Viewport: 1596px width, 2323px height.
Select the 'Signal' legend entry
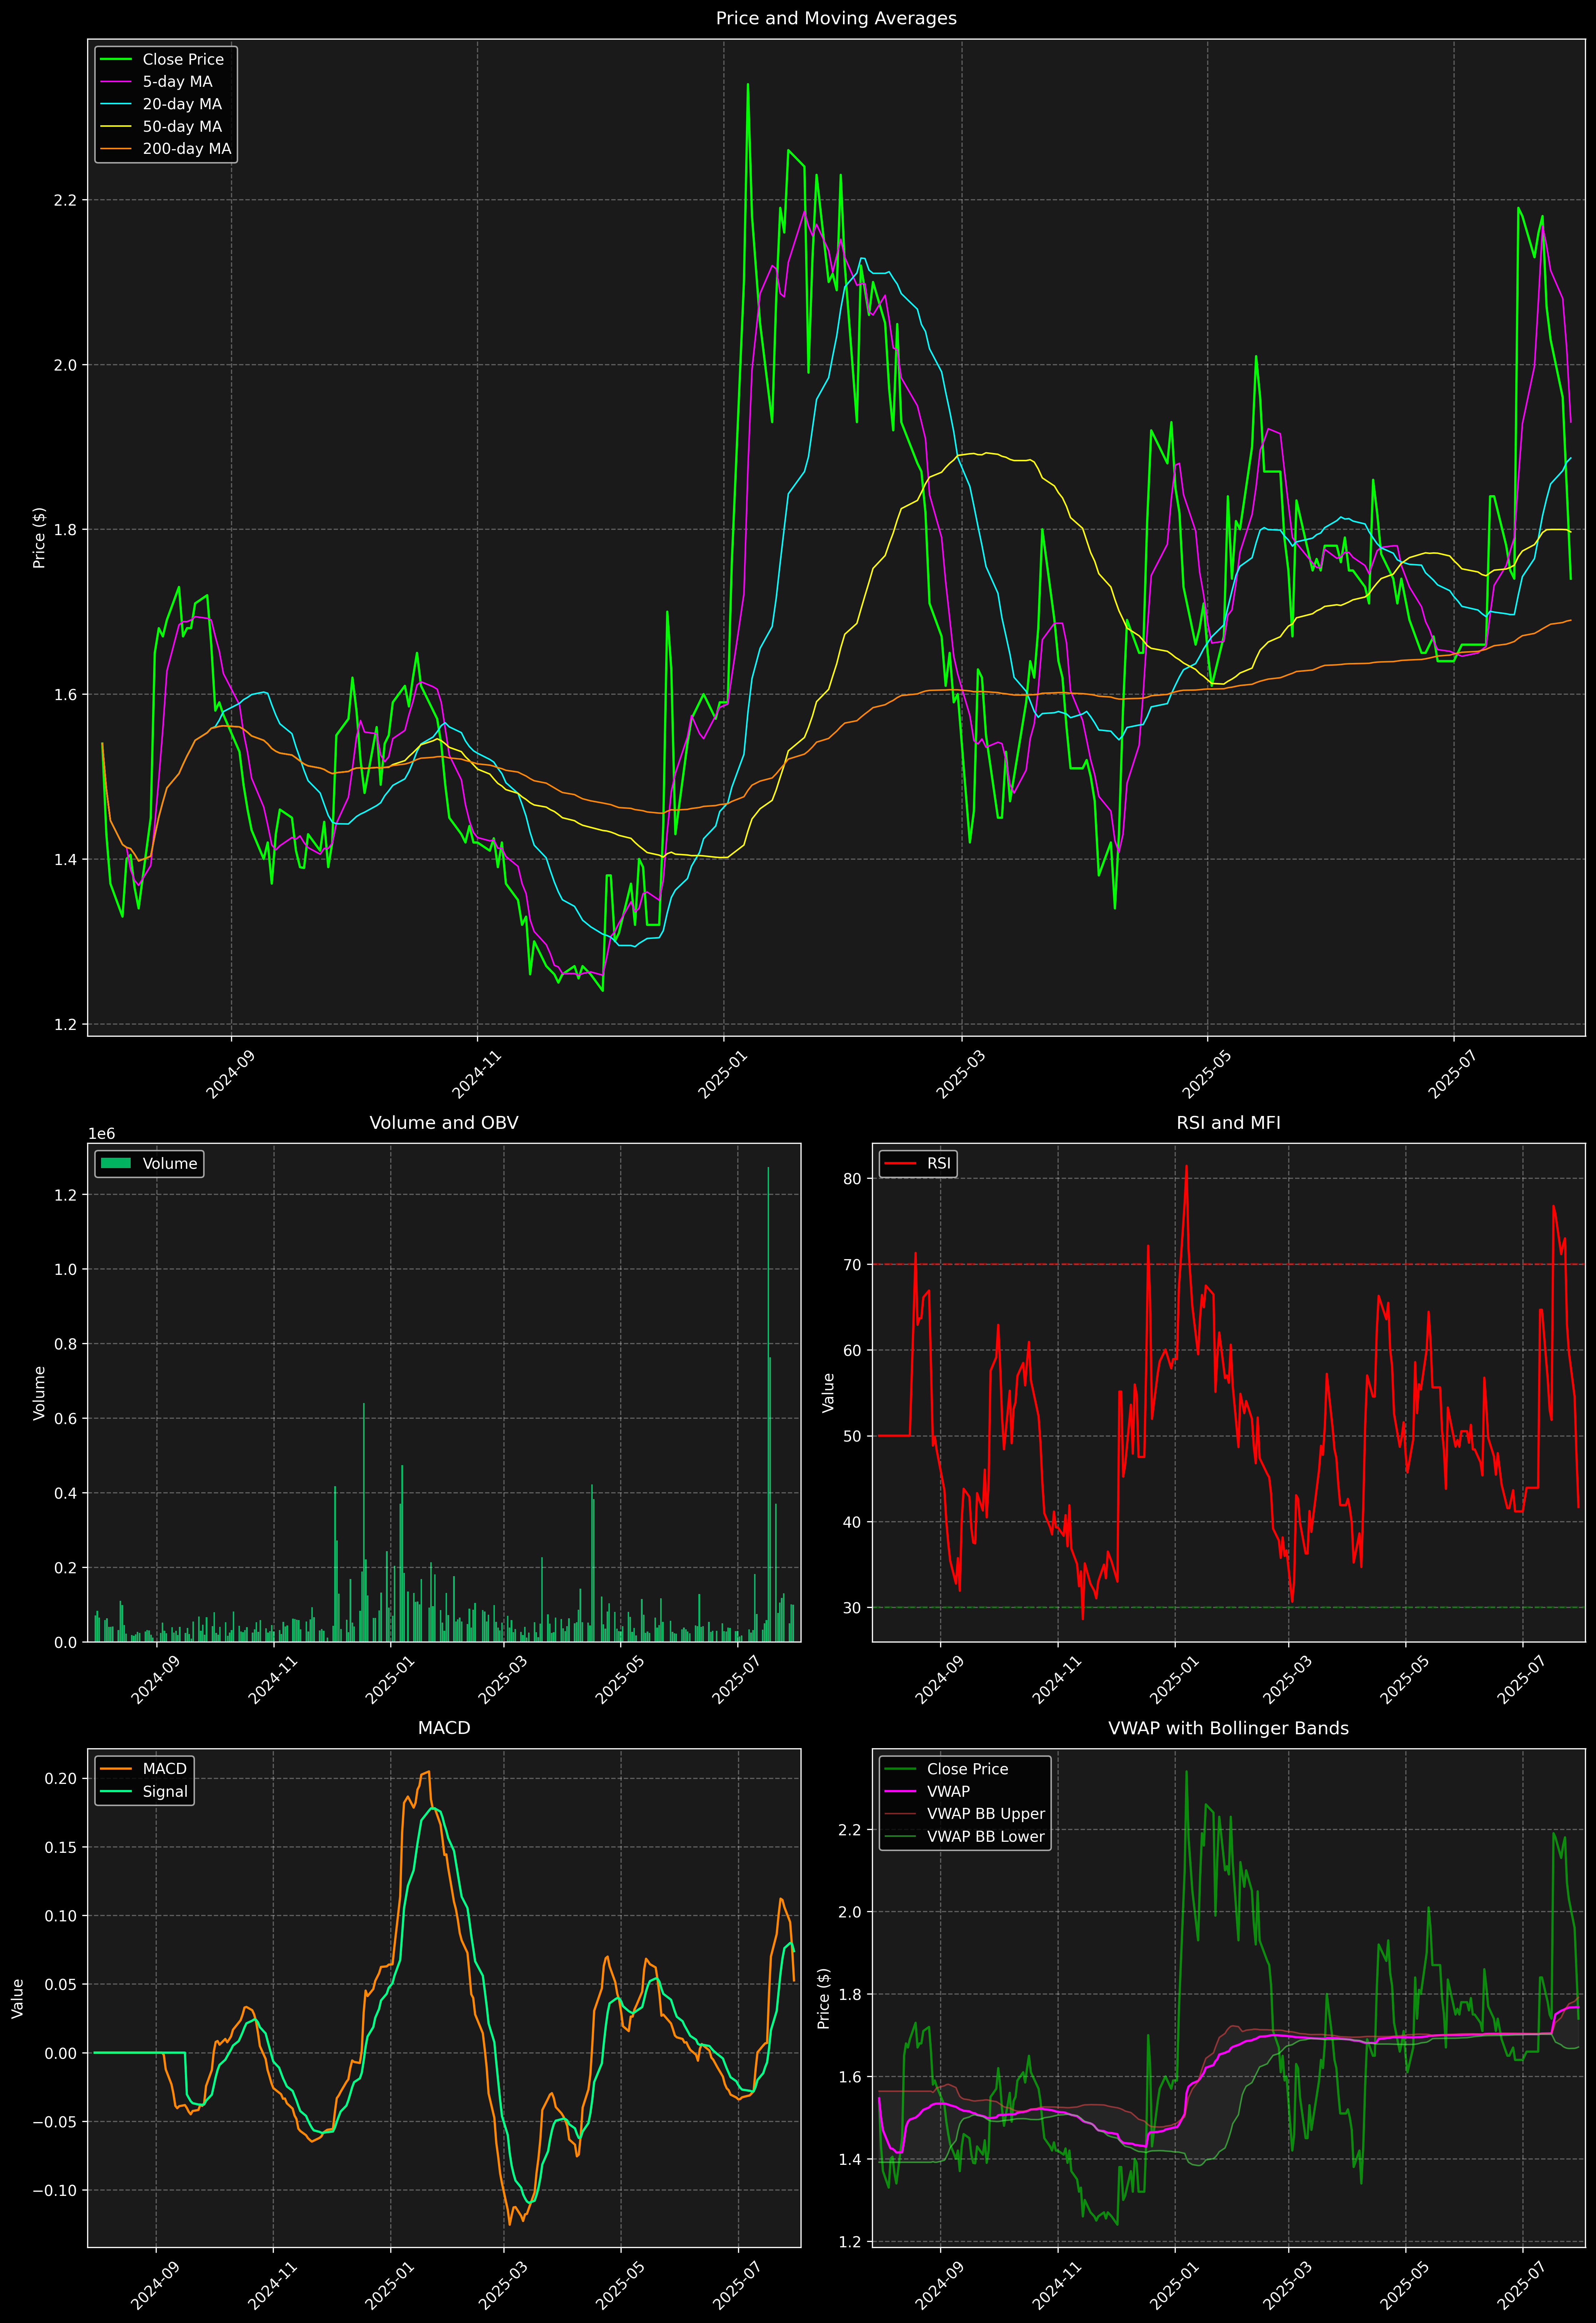tap(144, 1791)
